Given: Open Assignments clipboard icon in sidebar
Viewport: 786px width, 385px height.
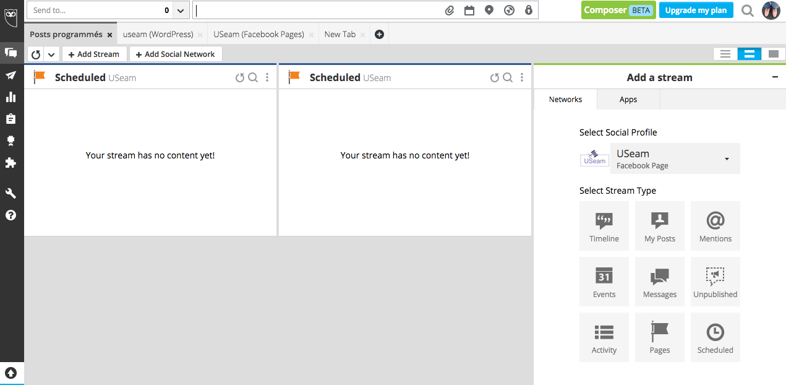Looking at the screenshot, I should (11, 118).
